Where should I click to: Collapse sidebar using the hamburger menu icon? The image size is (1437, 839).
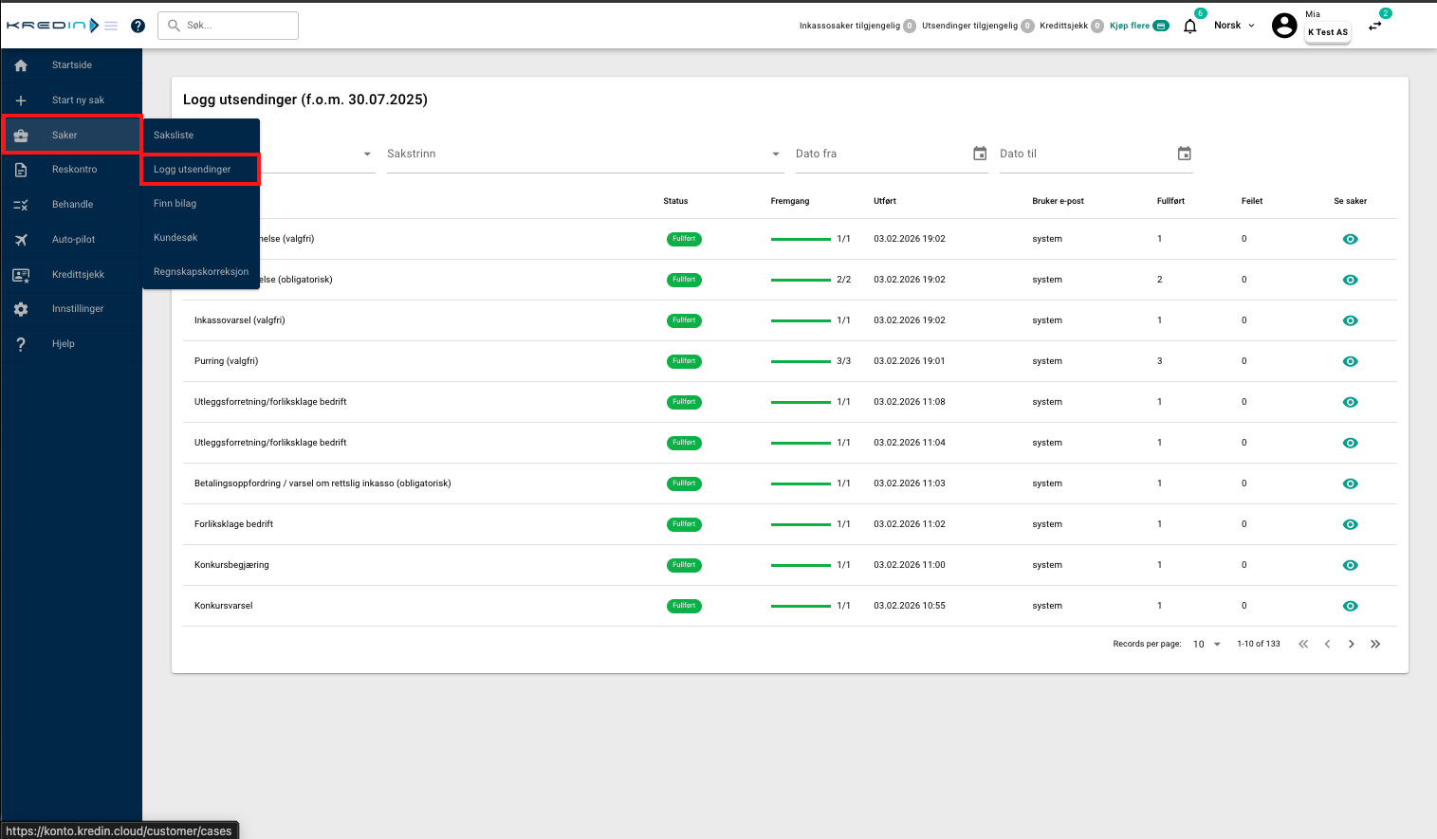point(111,26)
